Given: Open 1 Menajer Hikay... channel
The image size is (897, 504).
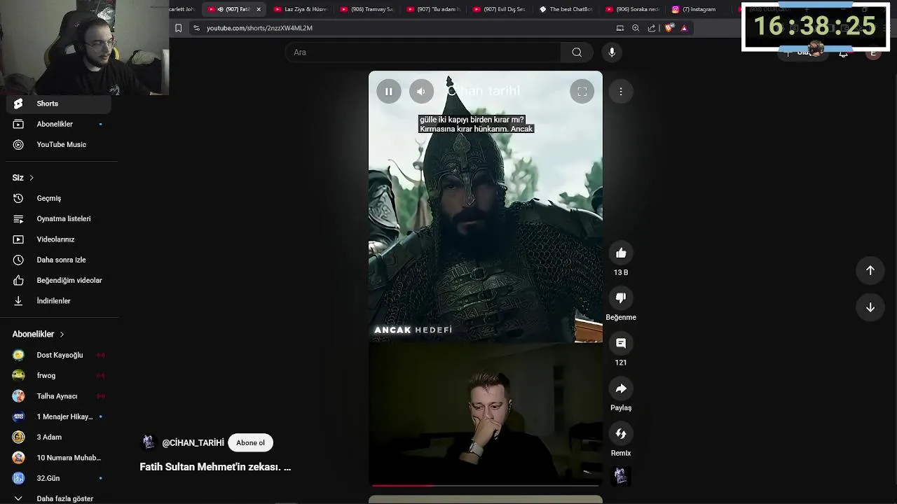Looking at the screenshot, I should point(59,416).
